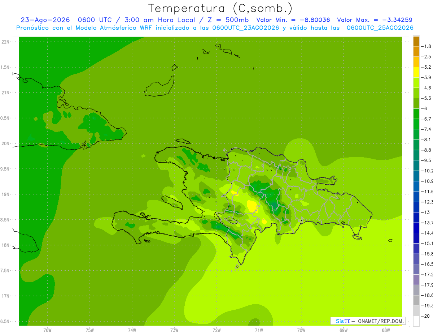The height and width of the screenshot is (335, 433).
Task: Select the 'Z = 500mb' level text
Action: coord(228,20)
